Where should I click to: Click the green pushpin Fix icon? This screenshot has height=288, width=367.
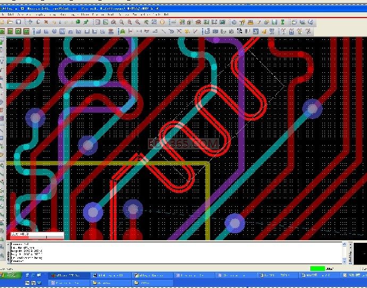click(86, 22)
